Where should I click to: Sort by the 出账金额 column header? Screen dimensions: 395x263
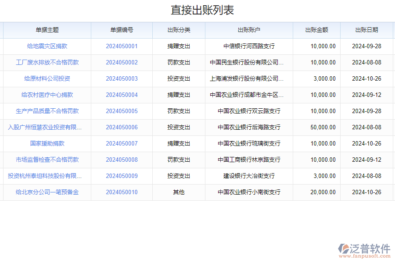point(316,30)
